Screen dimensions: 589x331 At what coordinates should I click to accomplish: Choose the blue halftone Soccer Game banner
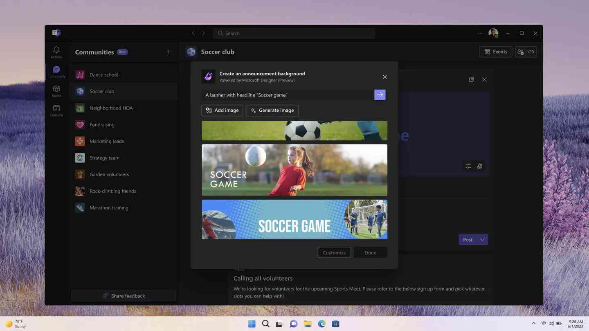[294, 220]
